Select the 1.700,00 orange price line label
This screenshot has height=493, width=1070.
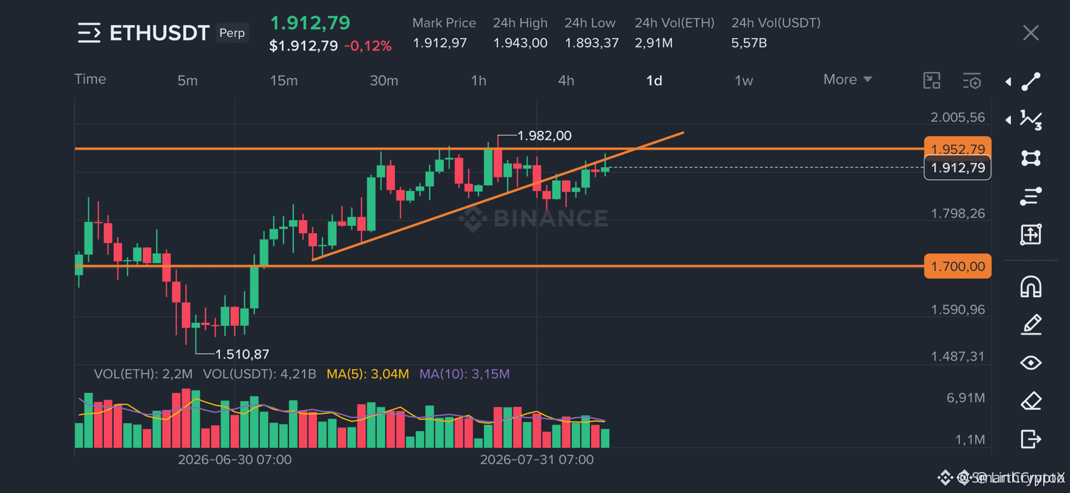coord(957,266)
